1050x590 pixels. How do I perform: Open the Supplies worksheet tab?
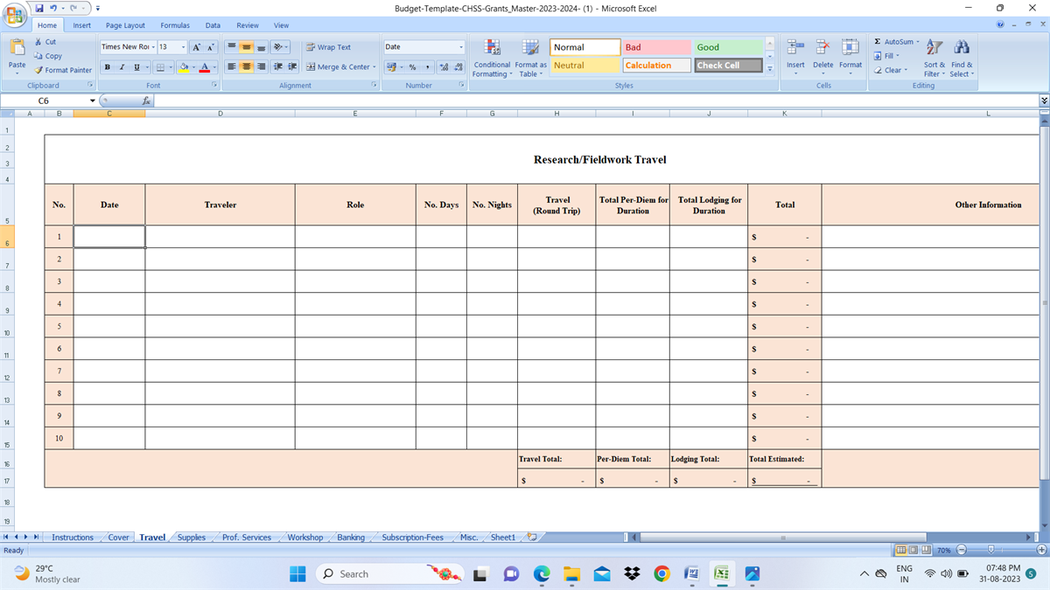pyautogui.click(x=191, y=538)
